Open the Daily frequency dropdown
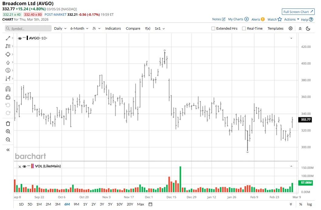Image resolution: width=321 pixels, height=210 pixels. (60, 28)
